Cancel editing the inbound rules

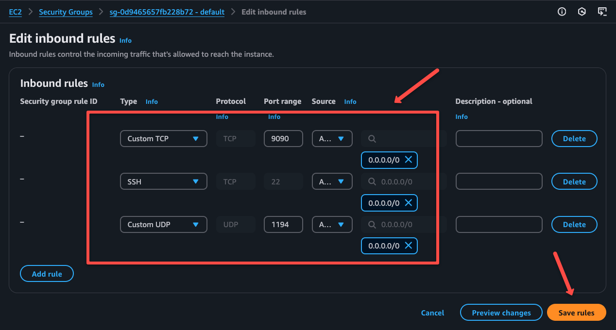click(432, 313)
